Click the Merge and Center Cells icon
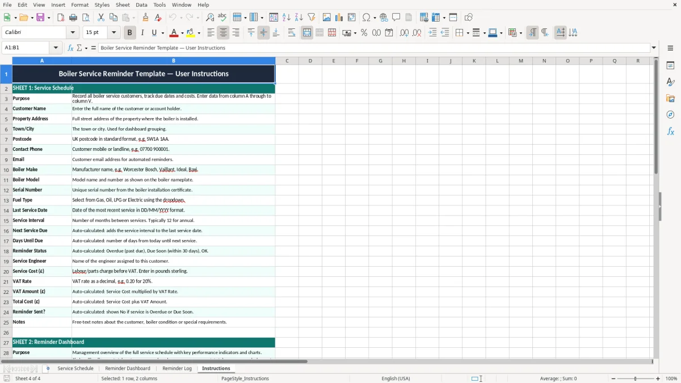The height and width of the screenshot is (383, 681). (x=307, y=33)
